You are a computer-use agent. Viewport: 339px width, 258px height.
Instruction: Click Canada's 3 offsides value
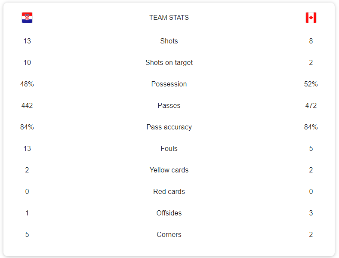[311, 213]
